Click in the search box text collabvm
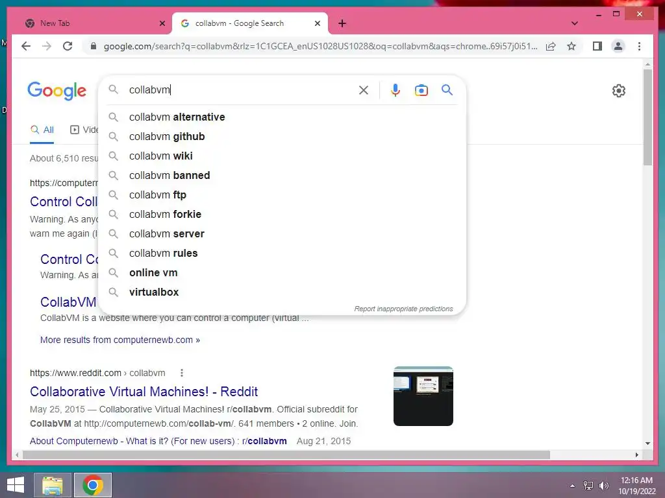This screenshot has width=665, height=498. coord(149,89)
